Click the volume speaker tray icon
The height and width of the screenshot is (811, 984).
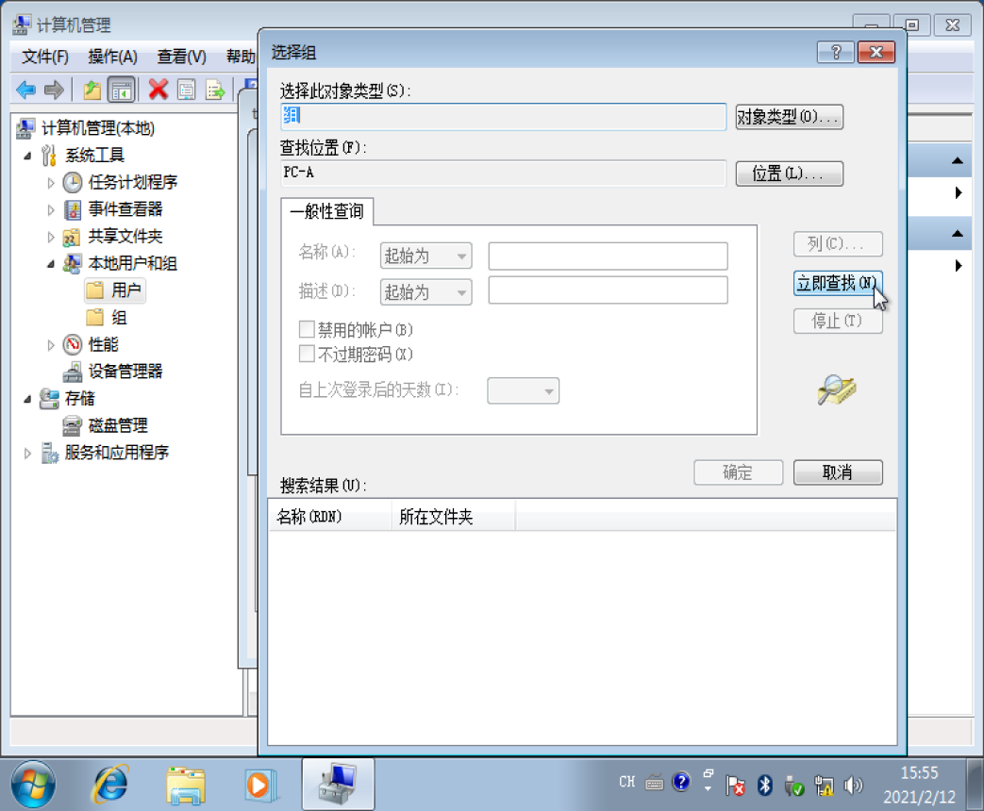pos(854,785)
